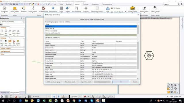Switch to the Dimension ribbon tab

(95, 4)
